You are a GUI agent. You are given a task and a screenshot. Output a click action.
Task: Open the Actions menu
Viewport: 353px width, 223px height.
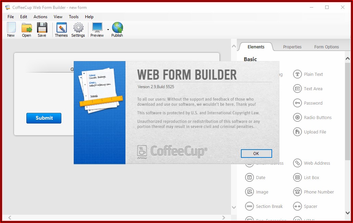click(40, 17)
